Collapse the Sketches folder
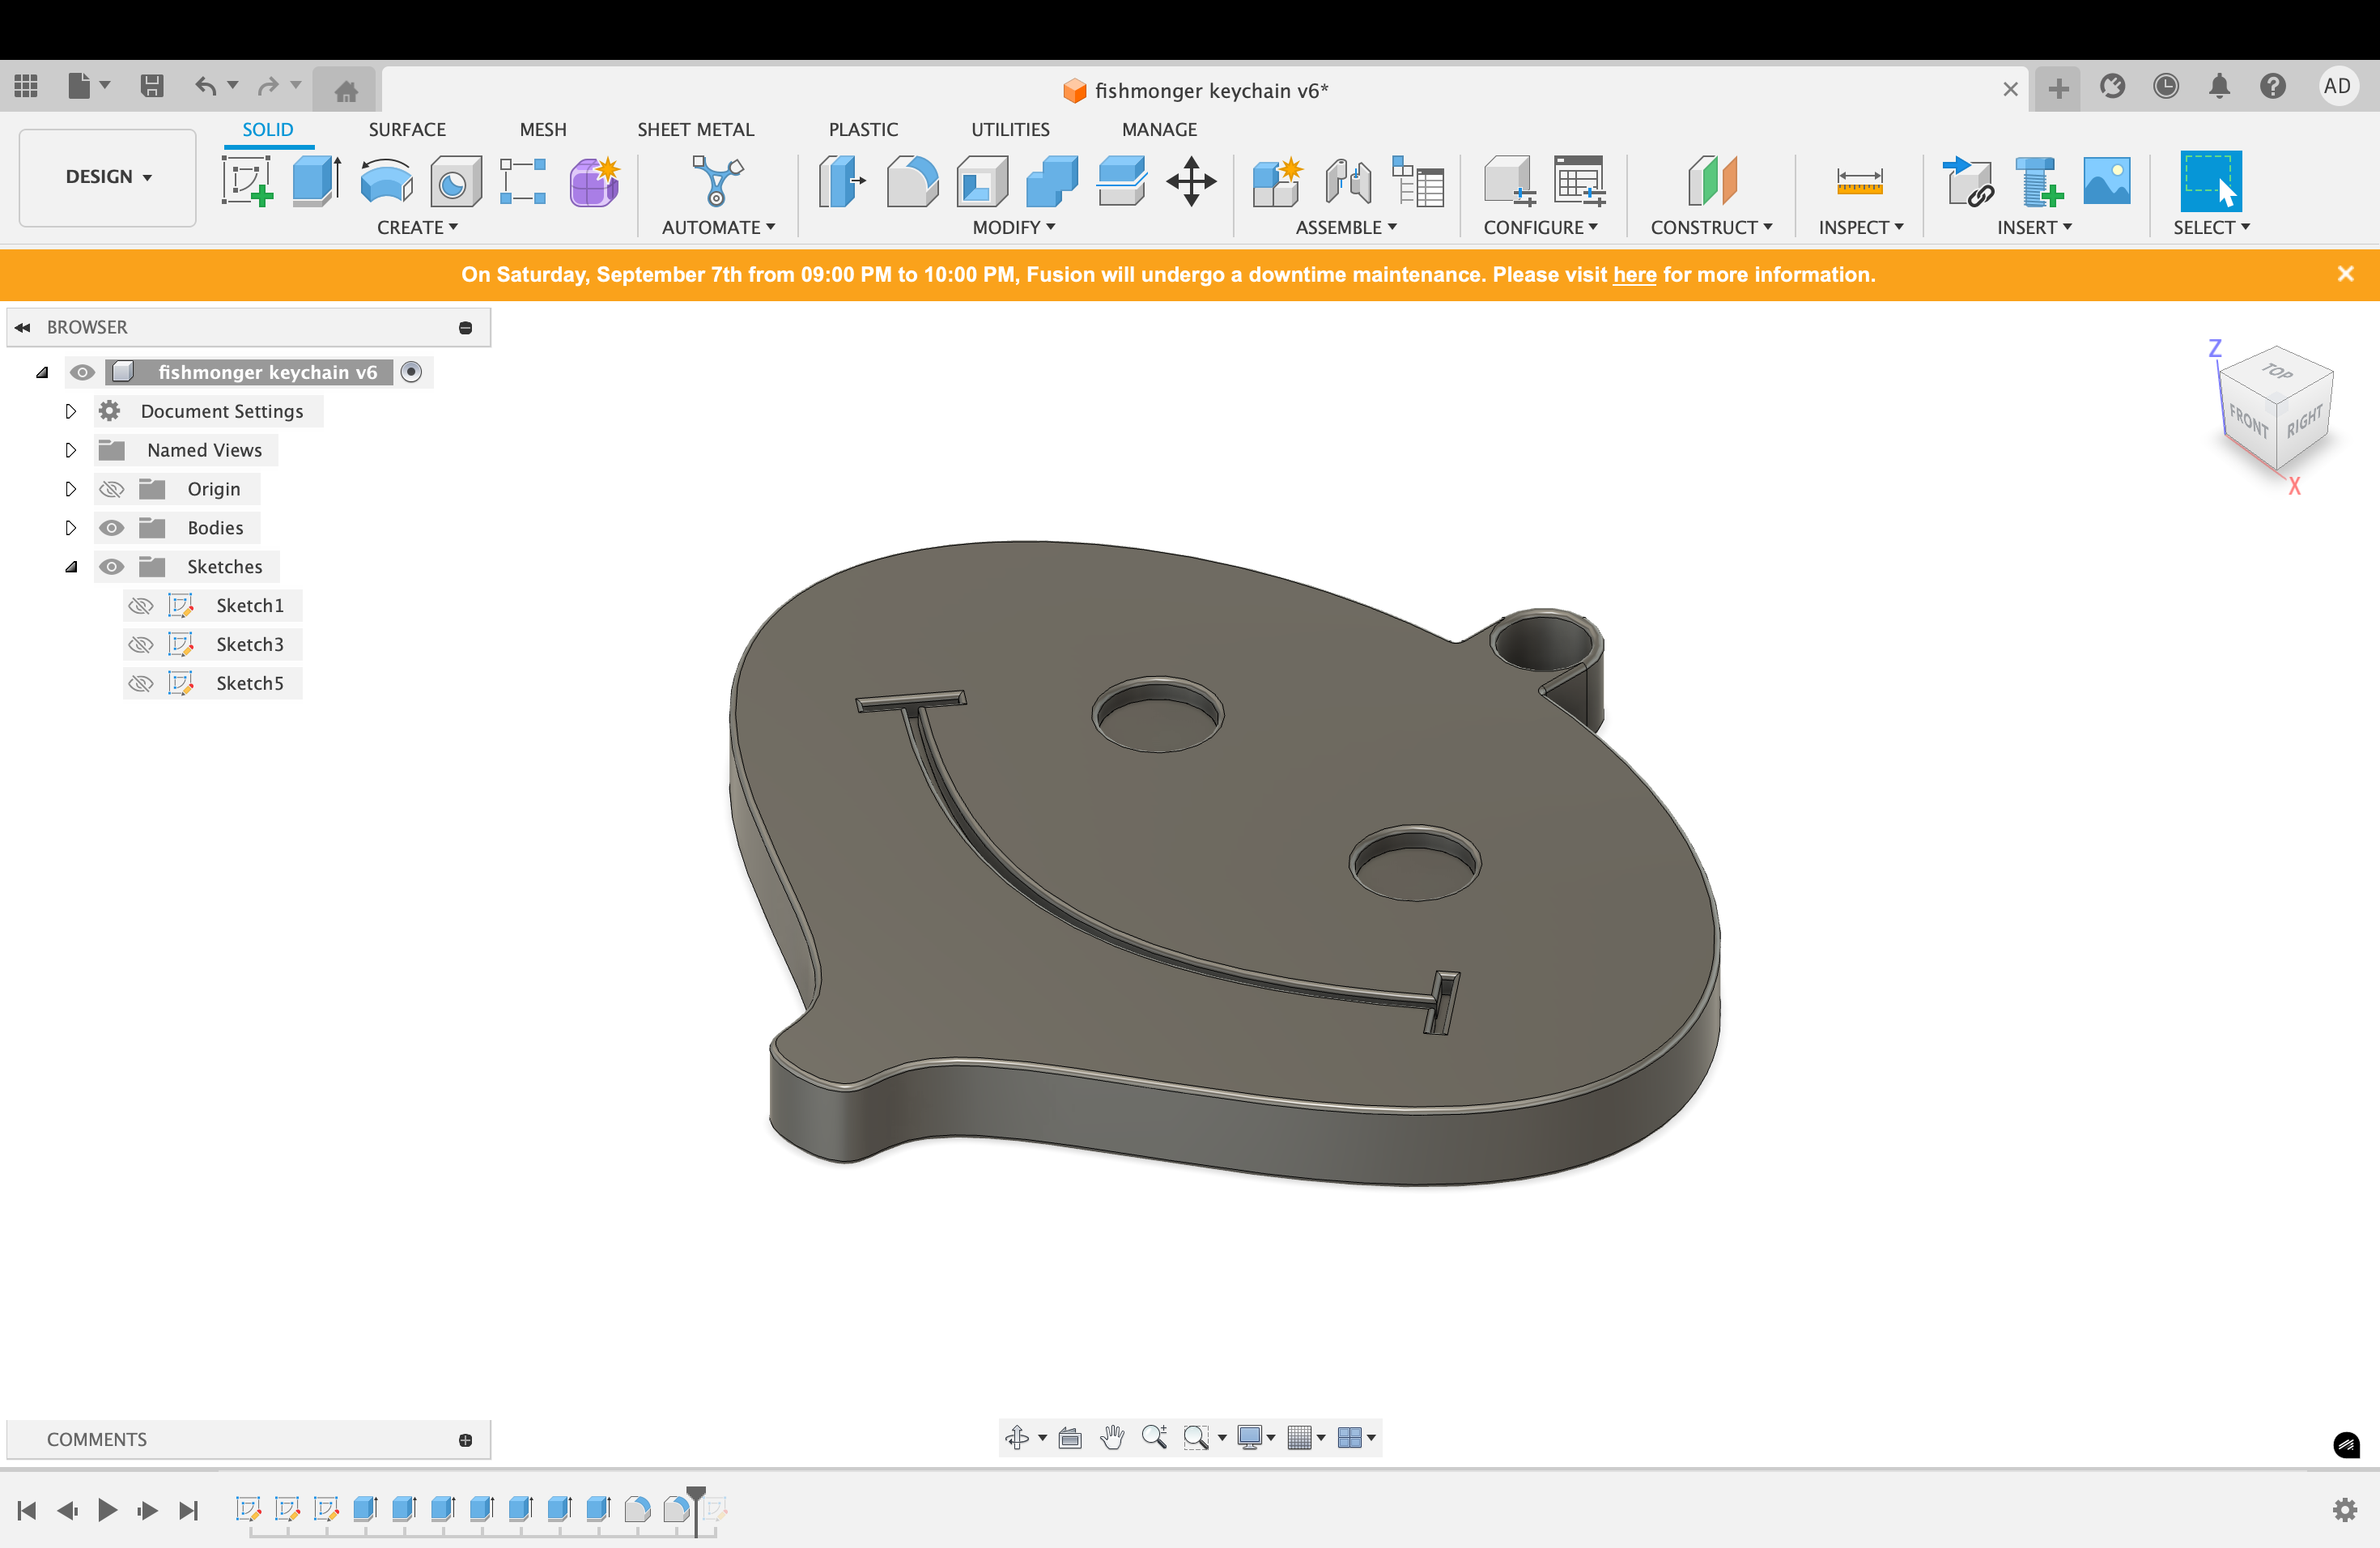This screenshot has height=1548, width=2380. 71,566
